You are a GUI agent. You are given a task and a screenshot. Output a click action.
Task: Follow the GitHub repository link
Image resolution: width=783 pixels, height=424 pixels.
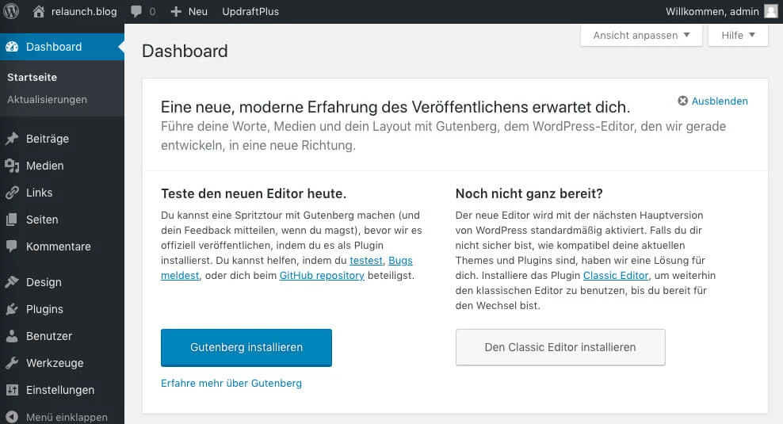(322, 276)
